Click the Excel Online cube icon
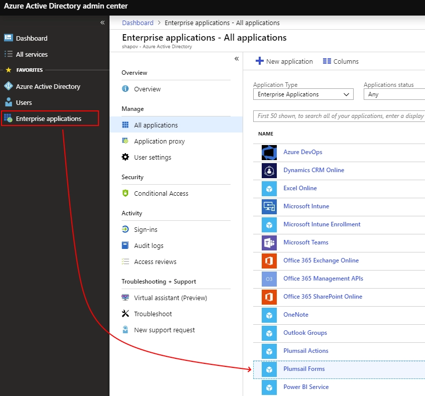 click(269, 189)
